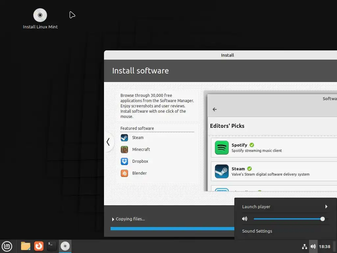Viewport: 337px width, 253px height.
Task: Mute using the speaker icon in sound popup
Action: (x=245, y=219)
